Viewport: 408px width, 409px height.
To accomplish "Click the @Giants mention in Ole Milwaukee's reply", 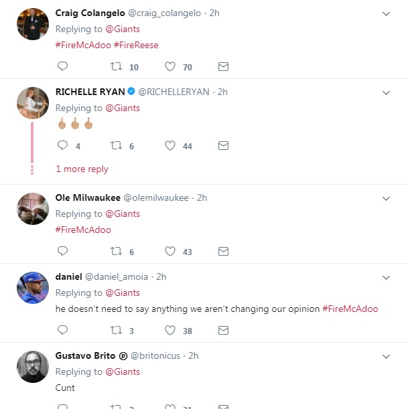I will click(x=123, y=214).
